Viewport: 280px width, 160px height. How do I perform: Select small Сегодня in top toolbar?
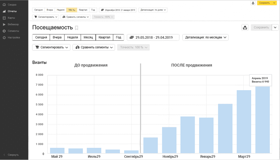(38, 10)
